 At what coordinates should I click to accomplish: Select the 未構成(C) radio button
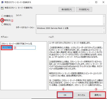pos(2,16)
